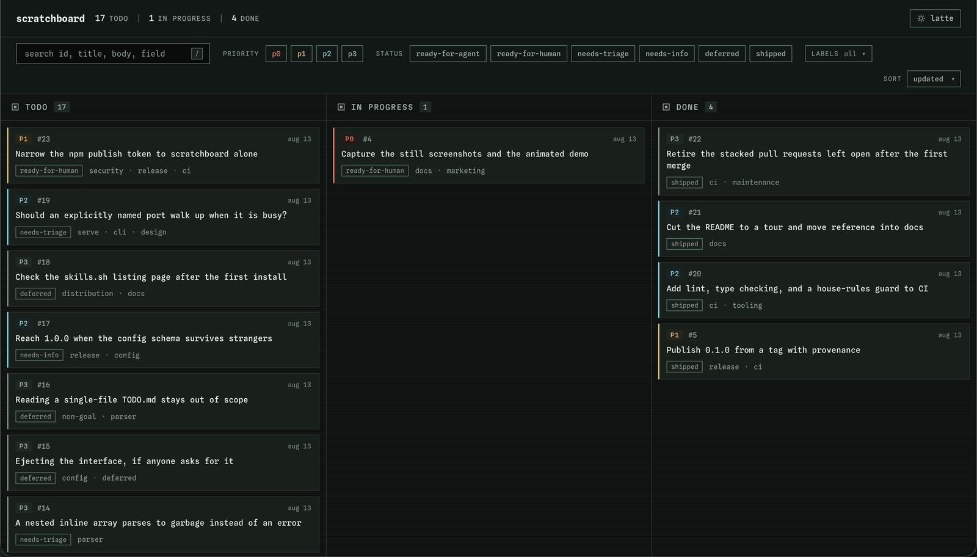
Task: Toggle the p2 priority filter
Action: coord(327,54)
